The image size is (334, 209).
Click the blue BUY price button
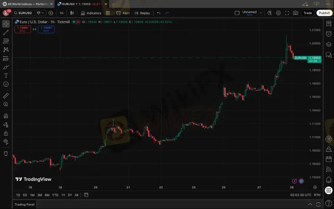tap(46, 29)
